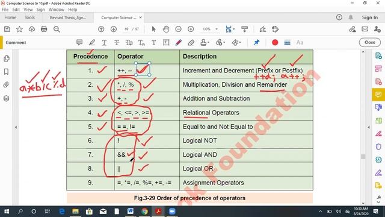
Task: Bookmark the file with the star icon
Action: [x=19, y=29]
